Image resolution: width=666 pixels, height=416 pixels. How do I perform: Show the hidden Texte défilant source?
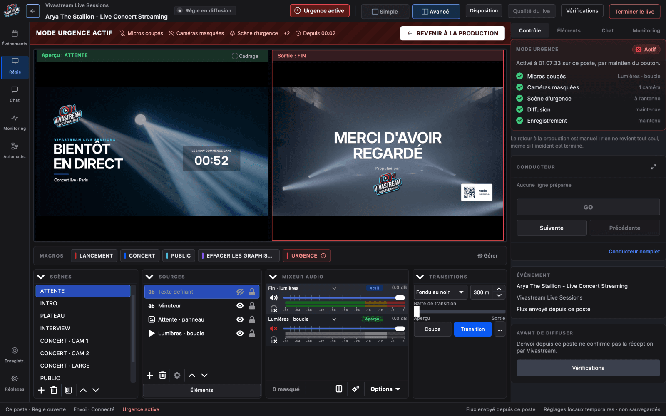[240, 292]
